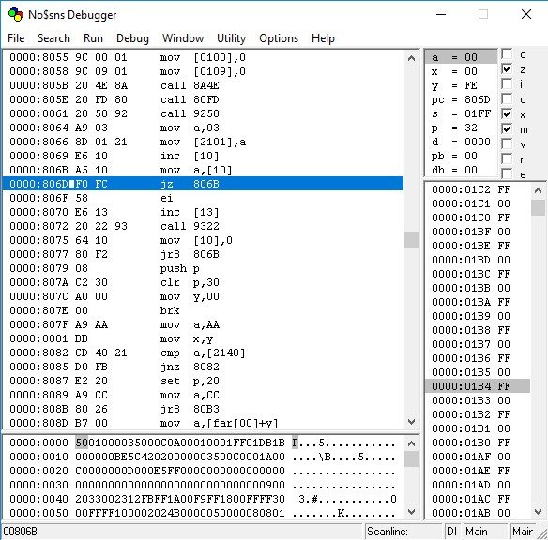Open the Utility menu
The width and height of the screenshot is (548, 540).
pyautogui.click(x=231, y=38)
